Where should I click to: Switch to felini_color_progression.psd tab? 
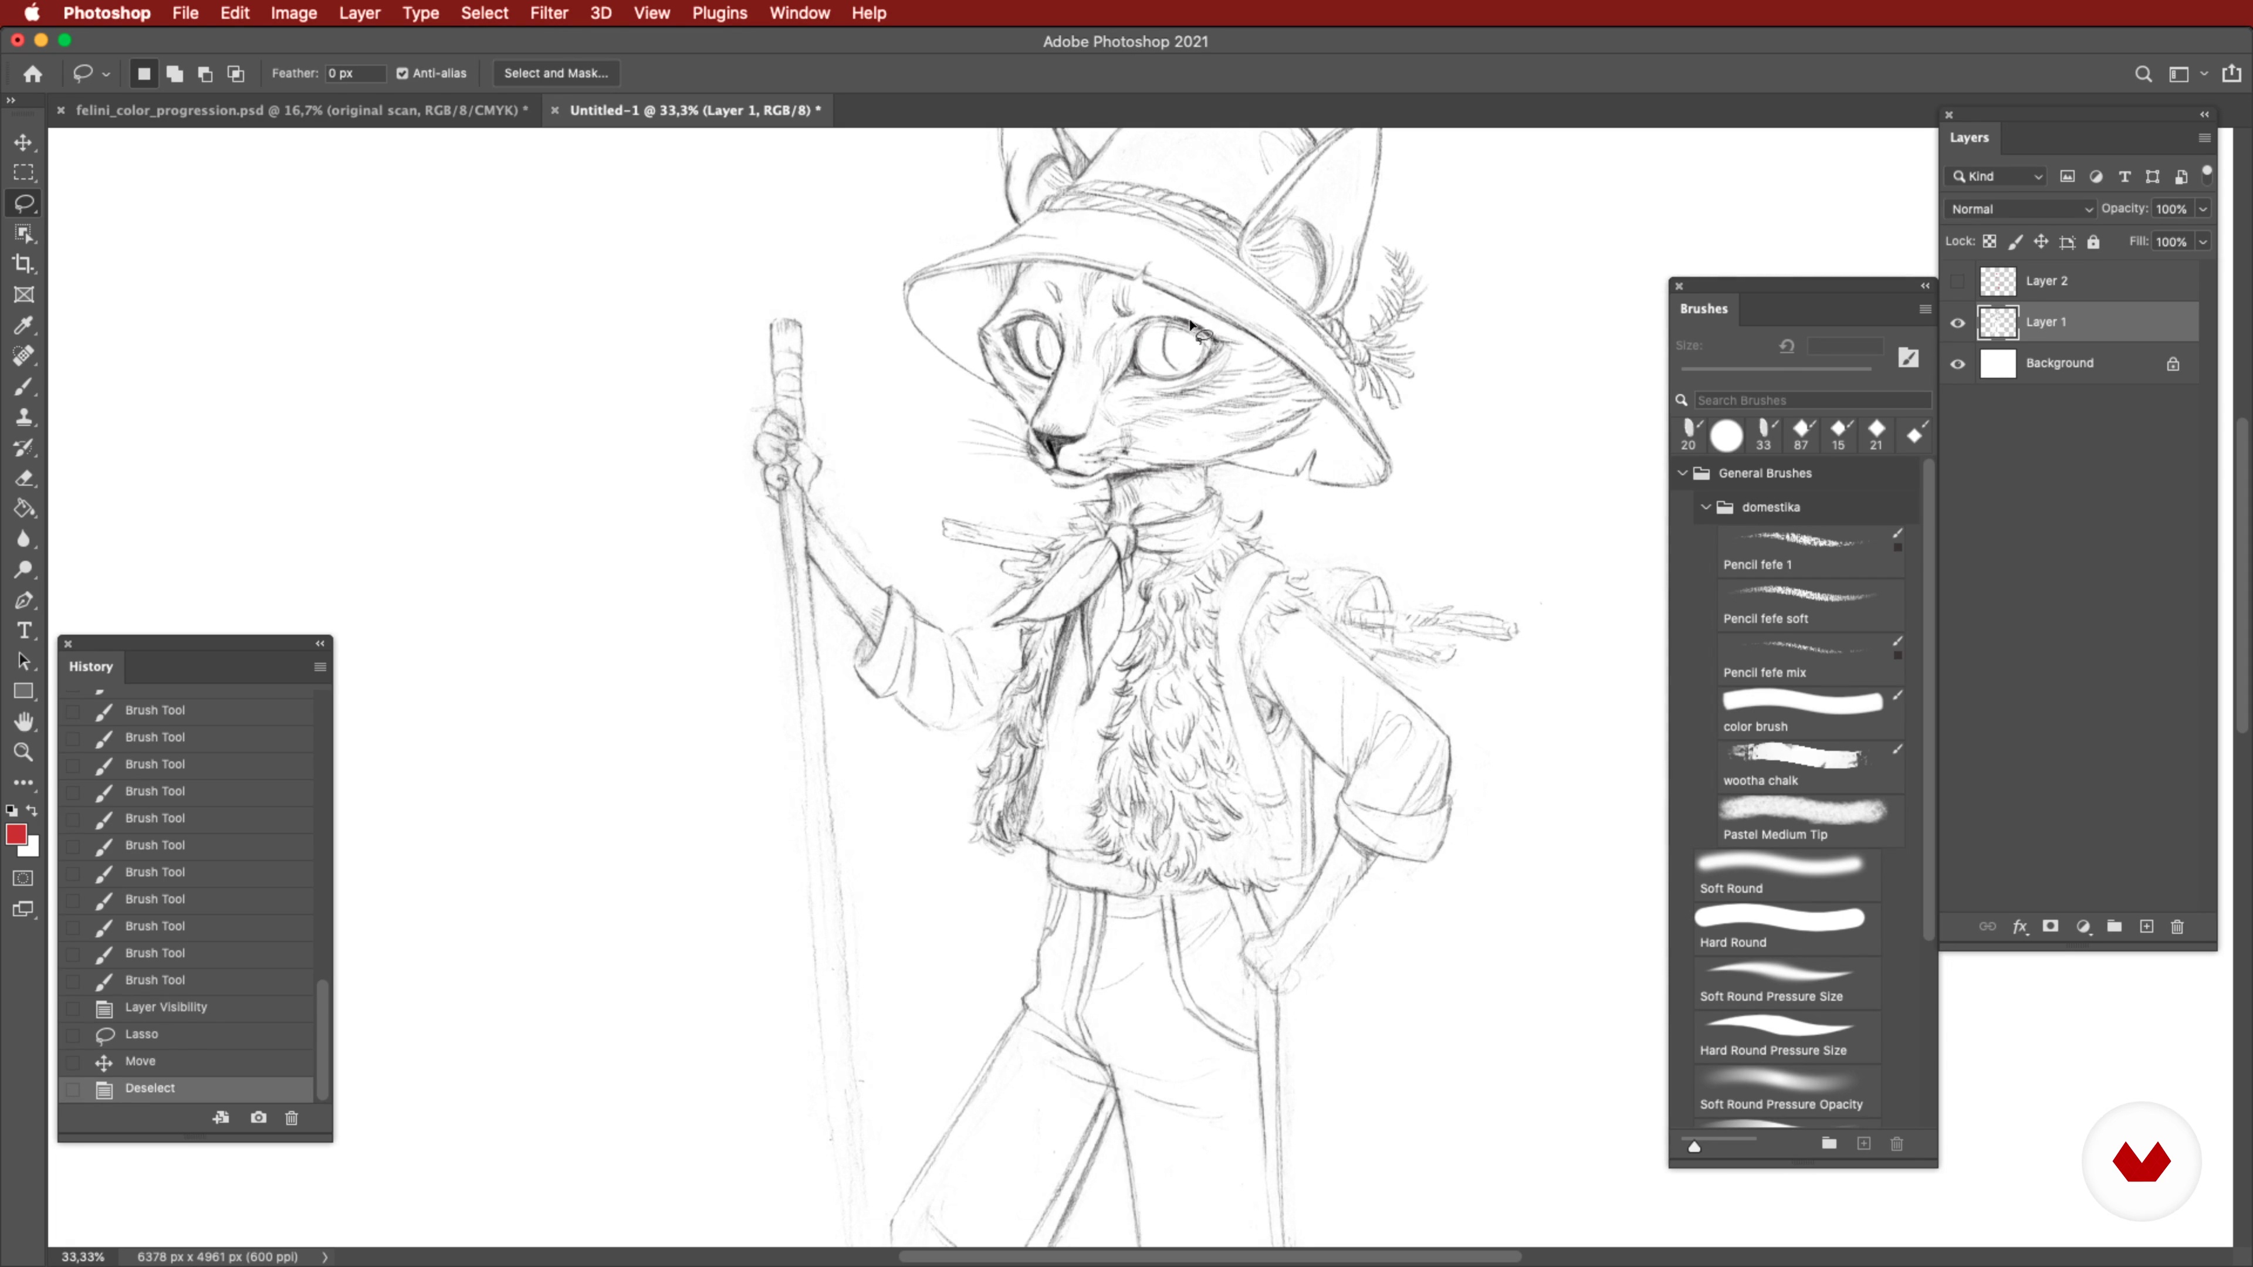click(302, 110)
